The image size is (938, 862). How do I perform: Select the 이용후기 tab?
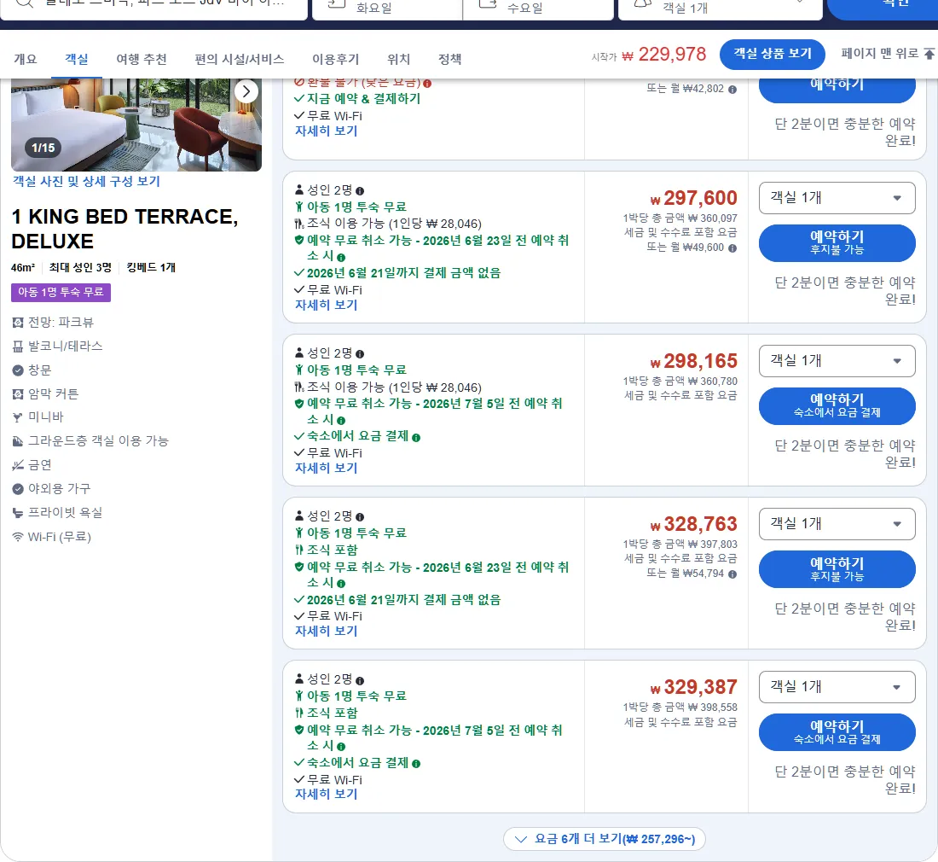coord(336,59)
